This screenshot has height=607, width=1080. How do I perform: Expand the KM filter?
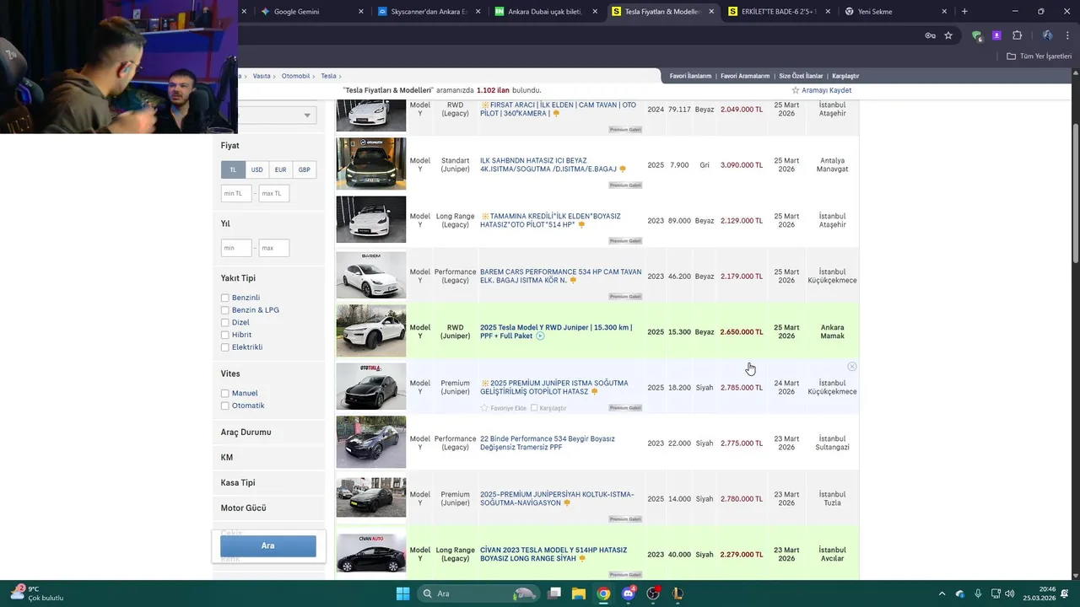click(227, 457)
